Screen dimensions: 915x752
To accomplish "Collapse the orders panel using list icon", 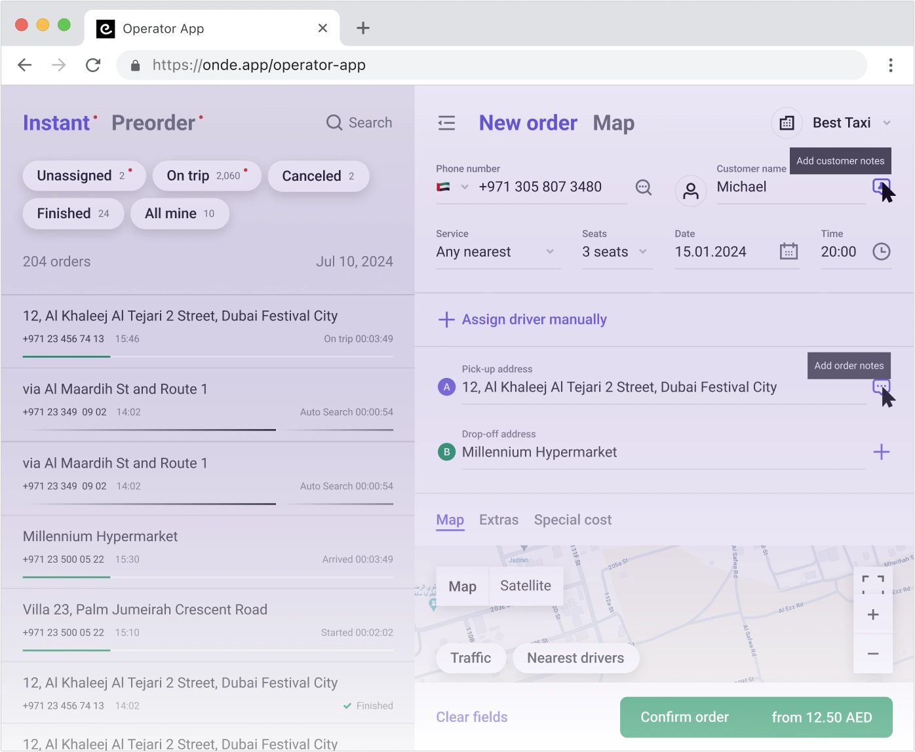I will point(446,123).
